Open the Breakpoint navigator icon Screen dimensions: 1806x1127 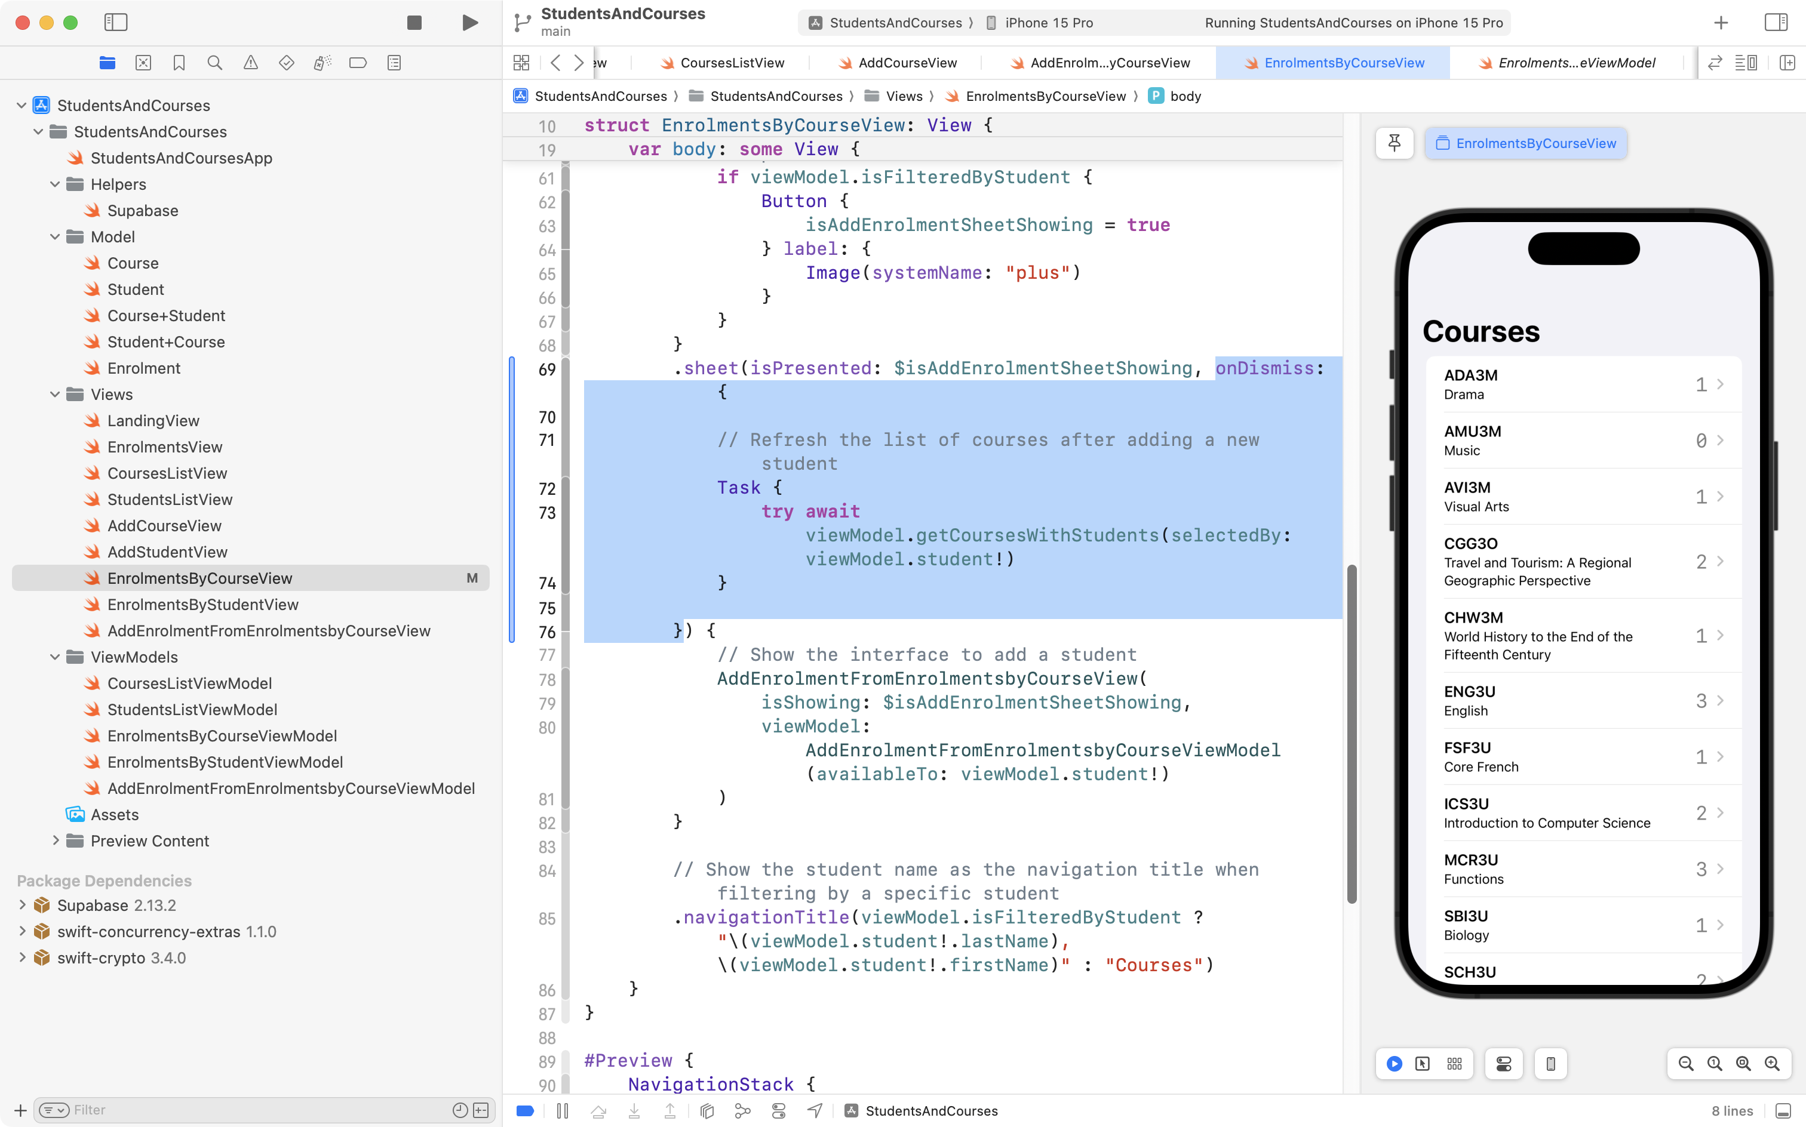358,63
